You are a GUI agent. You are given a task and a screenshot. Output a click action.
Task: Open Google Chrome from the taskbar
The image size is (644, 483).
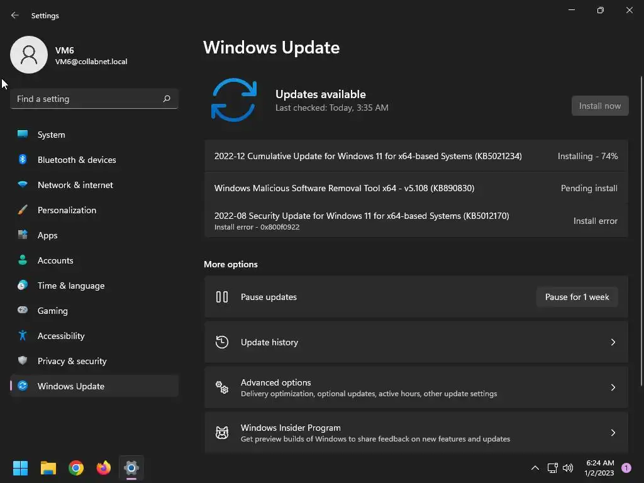coord(76,467)
